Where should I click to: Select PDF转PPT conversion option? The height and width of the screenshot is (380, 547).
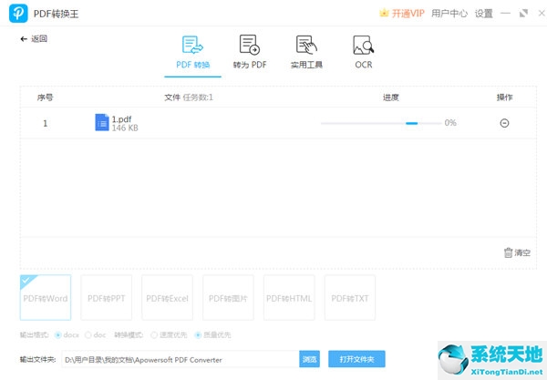coord(107,297)
